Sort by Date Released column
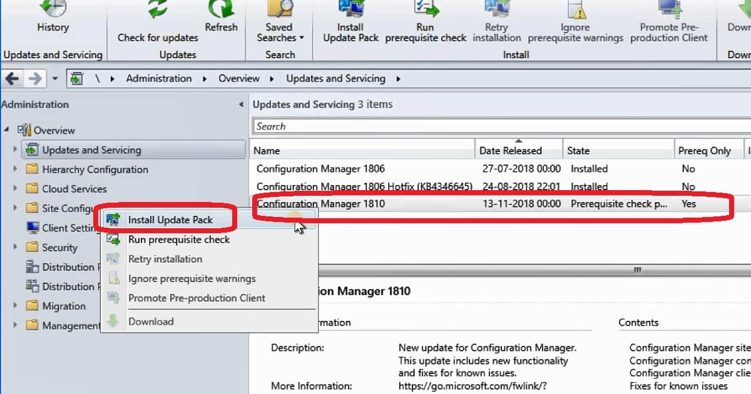The height and width of the screenshot is (394, 751). (x=519, y=151)
